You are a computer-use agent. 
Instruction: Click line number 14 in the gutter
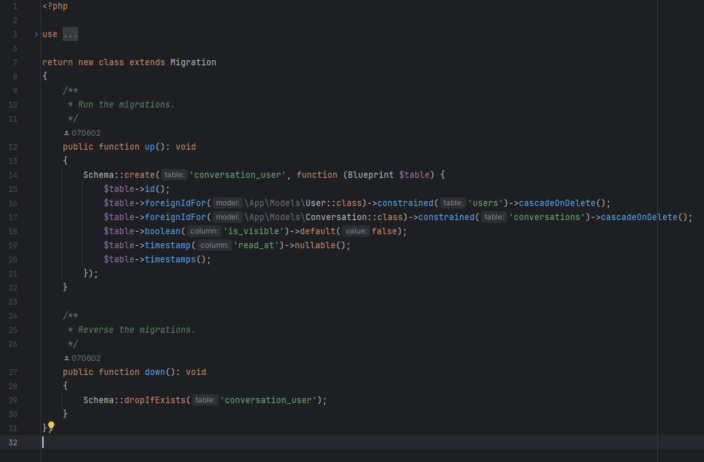pos(14,175)
